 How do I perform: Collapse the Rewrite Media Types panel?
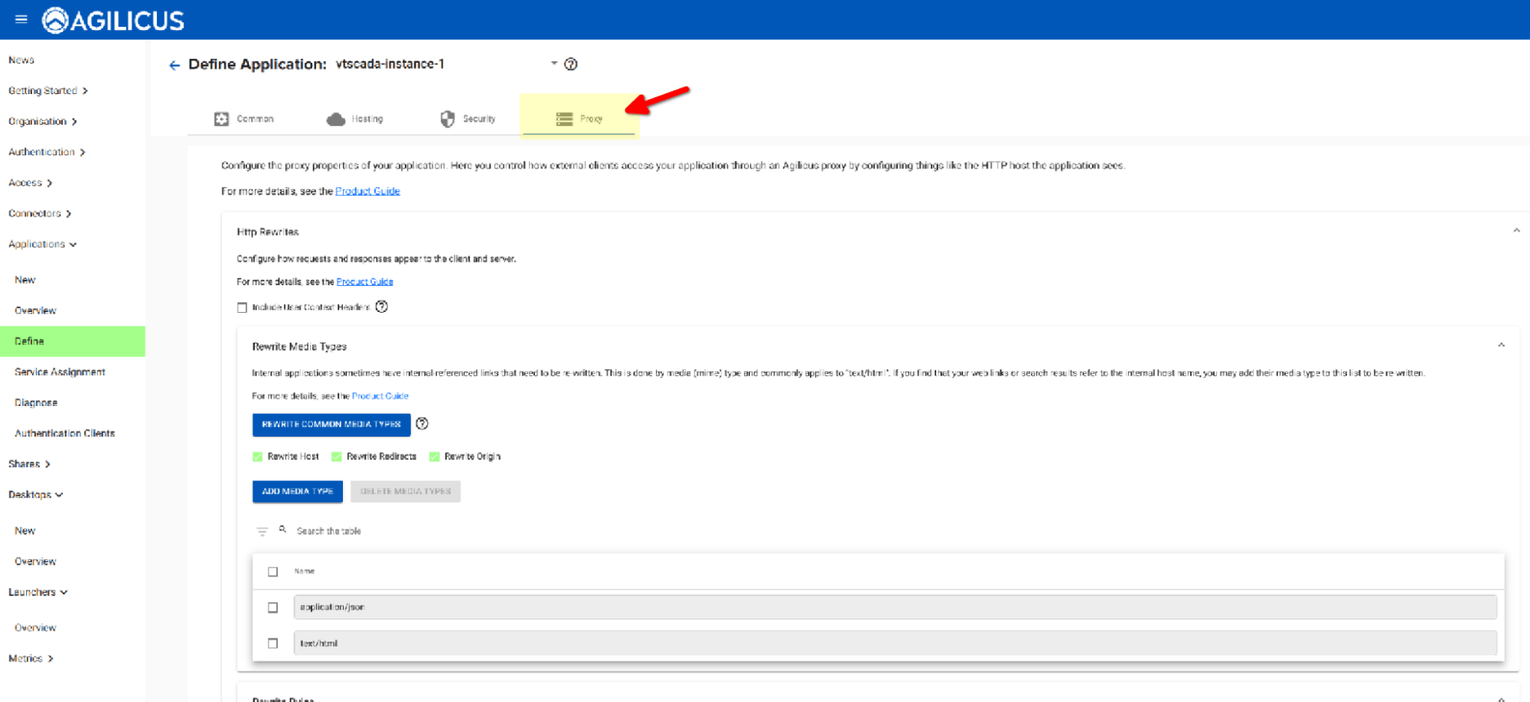coord(1501,346)
